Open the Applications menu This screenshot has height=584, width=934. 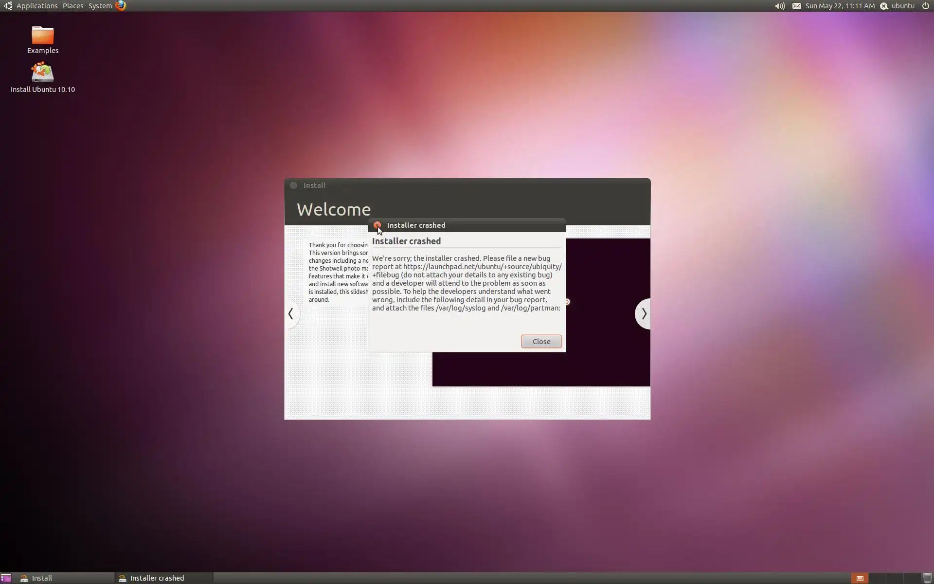tap(36, 6)
